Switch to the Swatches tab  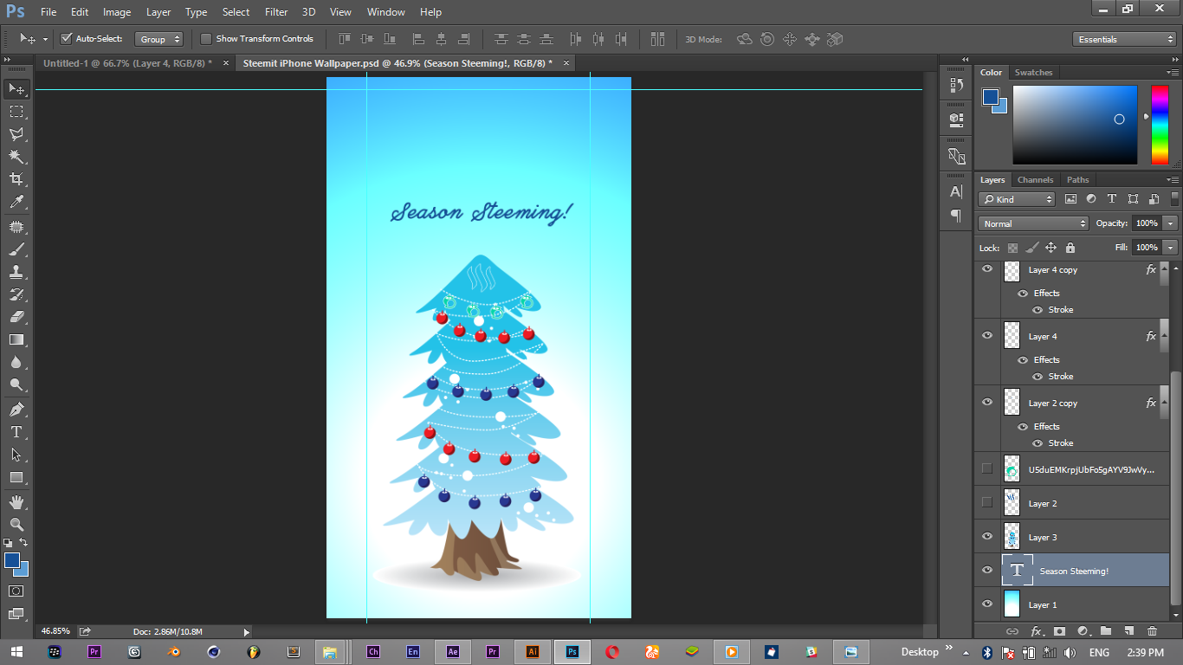[1033, 73]
